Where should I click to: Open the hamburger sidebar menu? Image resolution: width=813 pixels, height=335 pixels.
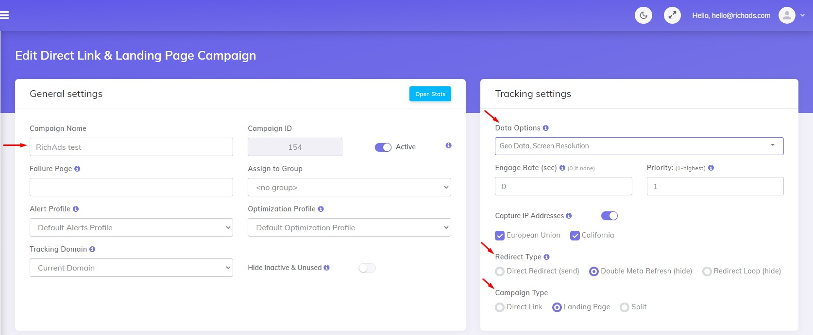click(5, 16)
